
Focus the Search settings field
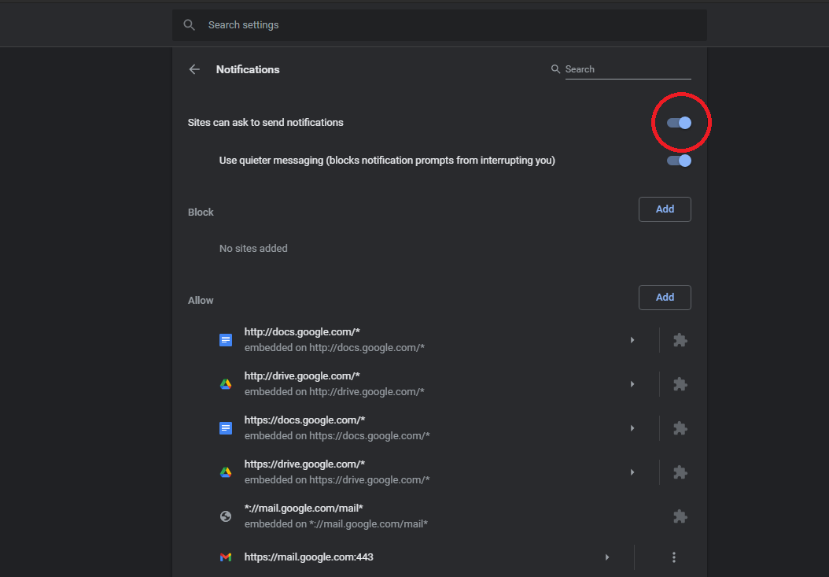coord(440,25)
